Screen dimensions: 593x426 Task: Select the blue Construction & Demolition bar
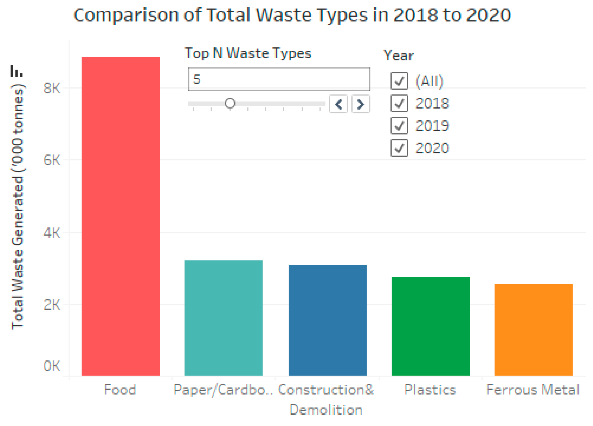click(327, 320)
